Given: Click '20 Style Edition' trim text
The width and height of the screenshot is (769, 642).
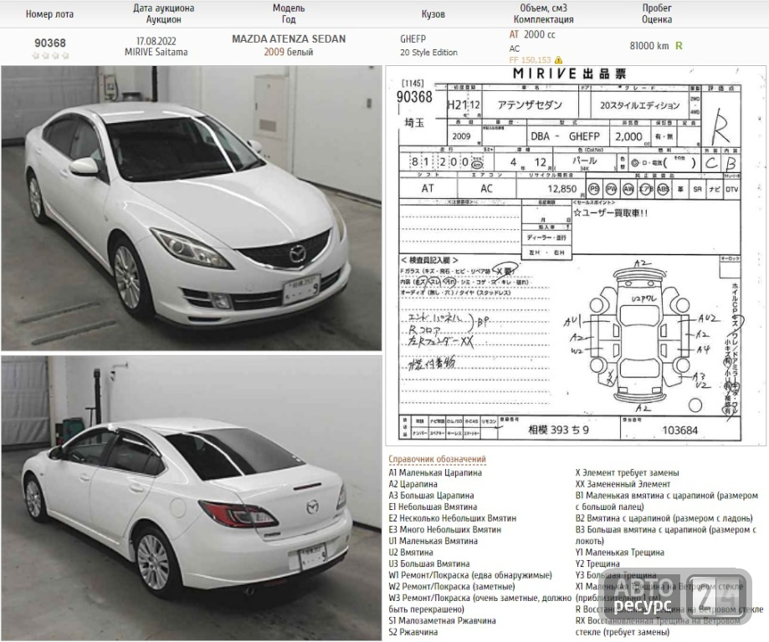Looking at the screenshot, I should click(x=428, y=53).
